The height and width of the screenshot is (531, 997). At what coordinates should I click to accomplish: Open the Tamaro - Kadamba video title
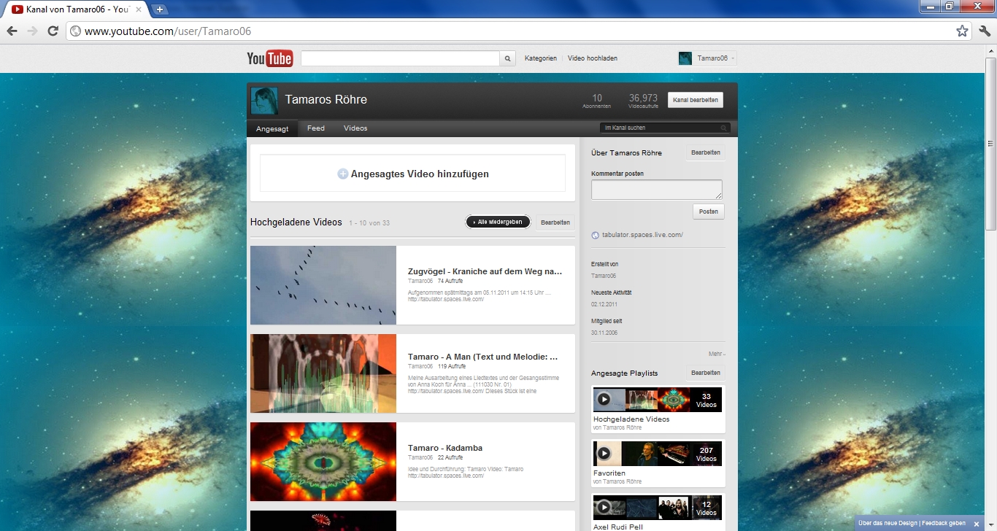(x=445, y=448)
